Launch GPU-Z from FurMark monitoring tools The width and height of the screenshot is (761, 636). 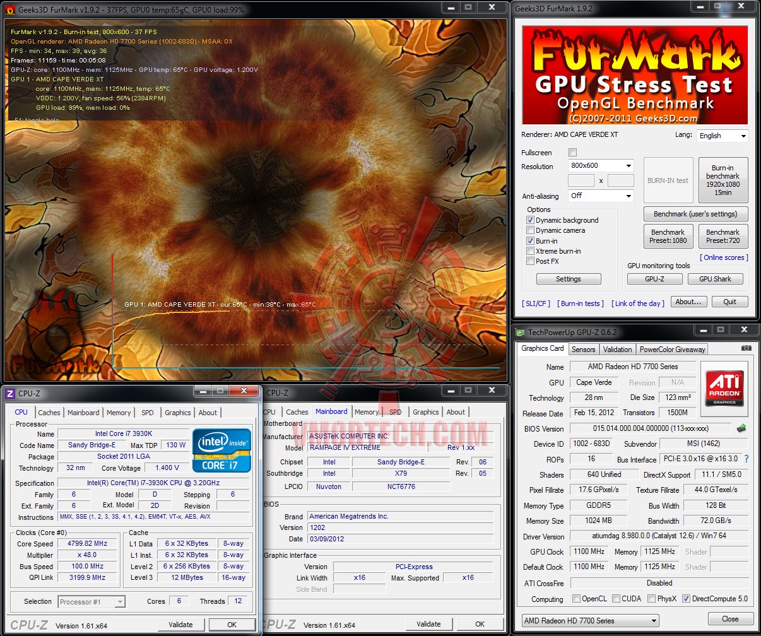pyautogui.click(x=654, y=279)
